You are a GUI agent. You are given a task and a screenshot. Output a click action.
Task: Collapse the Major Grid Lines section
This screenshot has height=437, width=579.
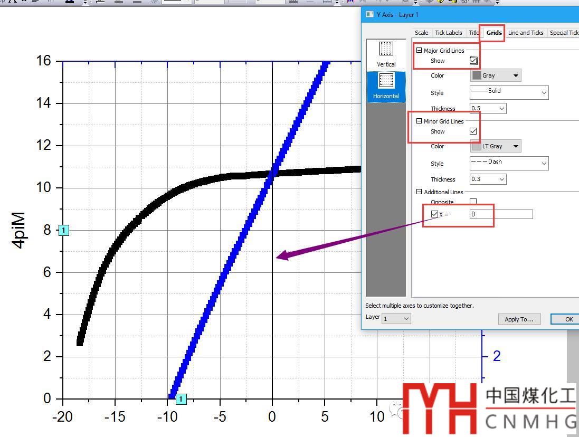pyautogui.click(x=419, y=51)
